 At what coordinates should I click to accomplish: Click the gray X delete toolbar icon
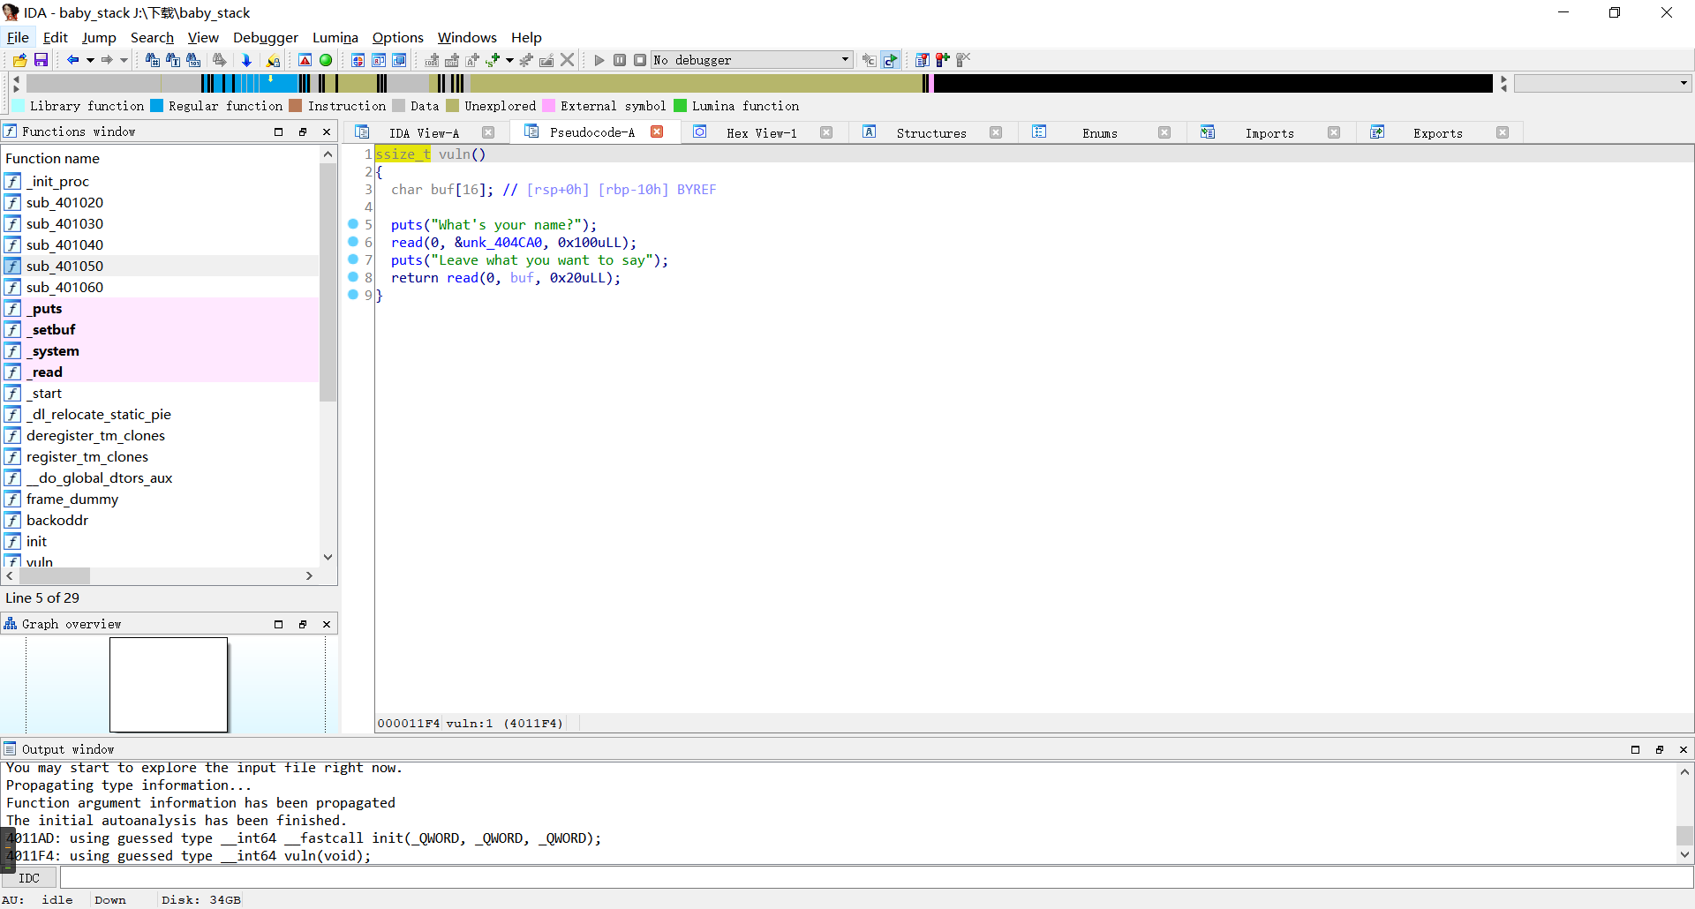568,60
